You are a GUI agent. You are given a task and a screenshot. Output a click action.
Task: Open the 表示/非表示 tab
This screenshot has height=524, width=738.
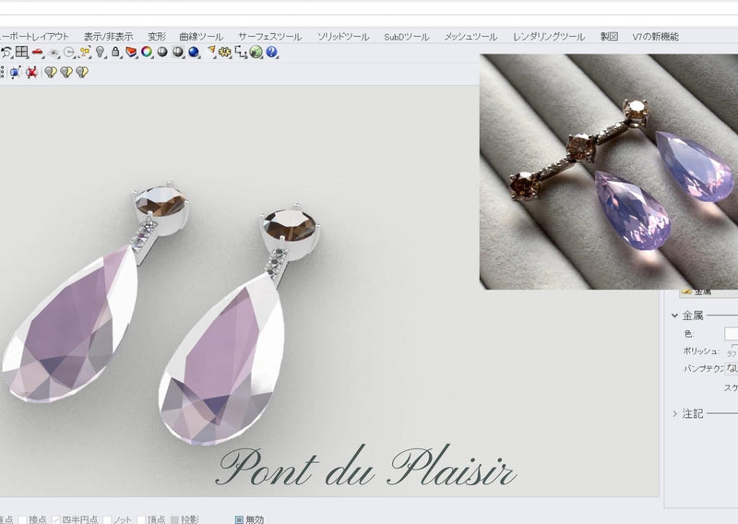click(108, 37)
